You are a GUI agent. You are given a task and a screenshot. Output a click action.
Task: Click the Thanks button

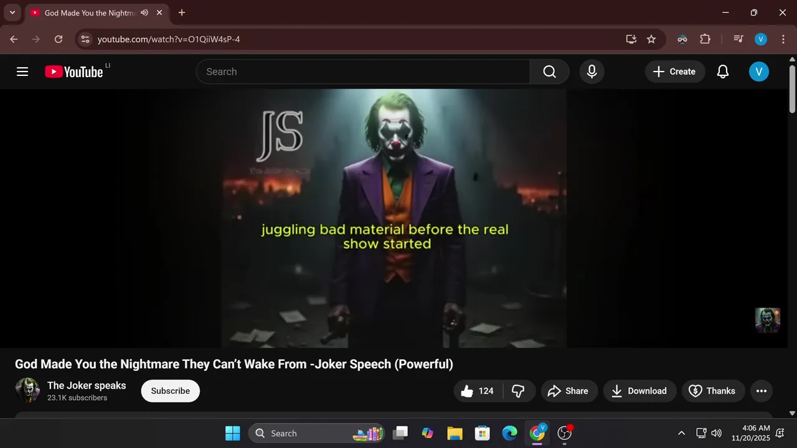[x=713, y=391]
